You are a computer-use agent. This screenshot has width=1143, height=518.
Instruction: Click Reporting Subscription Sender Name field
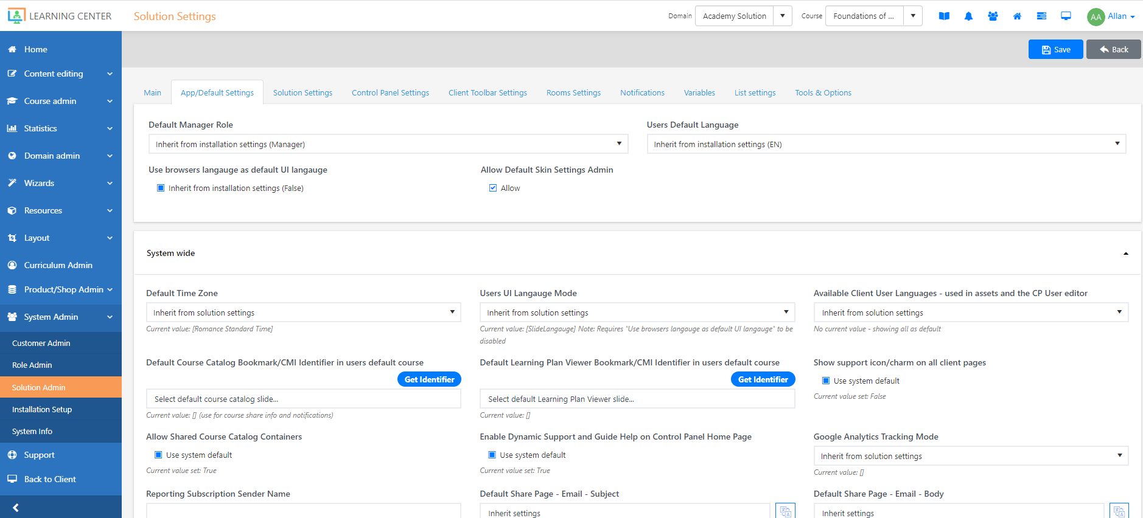304,511
